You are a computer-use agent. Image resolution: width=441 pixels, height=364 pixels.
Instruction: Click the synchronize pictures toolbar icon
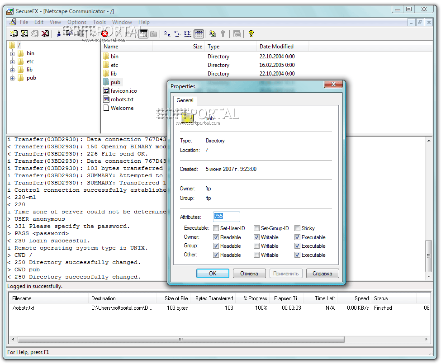coord(213,34)
